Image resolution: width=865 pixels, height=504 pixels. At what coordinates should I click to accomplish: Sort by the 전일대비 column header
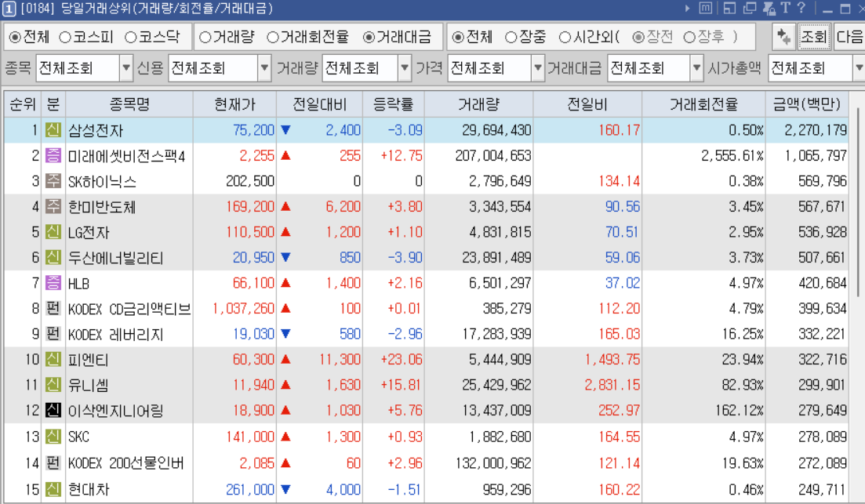319,103
